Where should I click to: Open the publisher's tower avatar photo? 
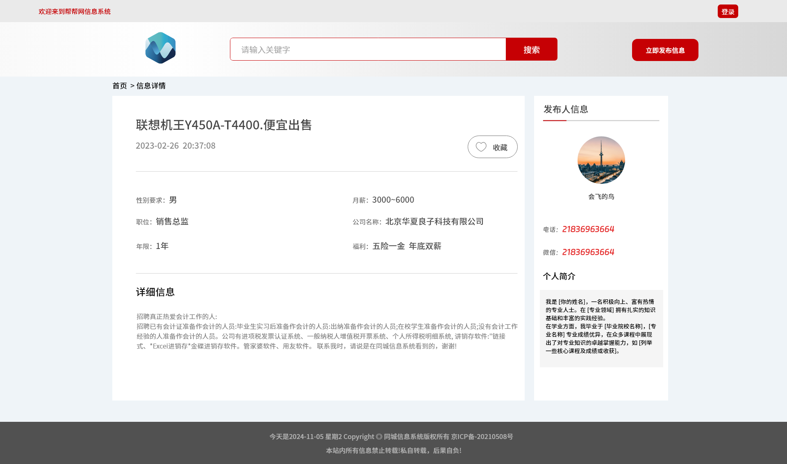coord(601,160)
